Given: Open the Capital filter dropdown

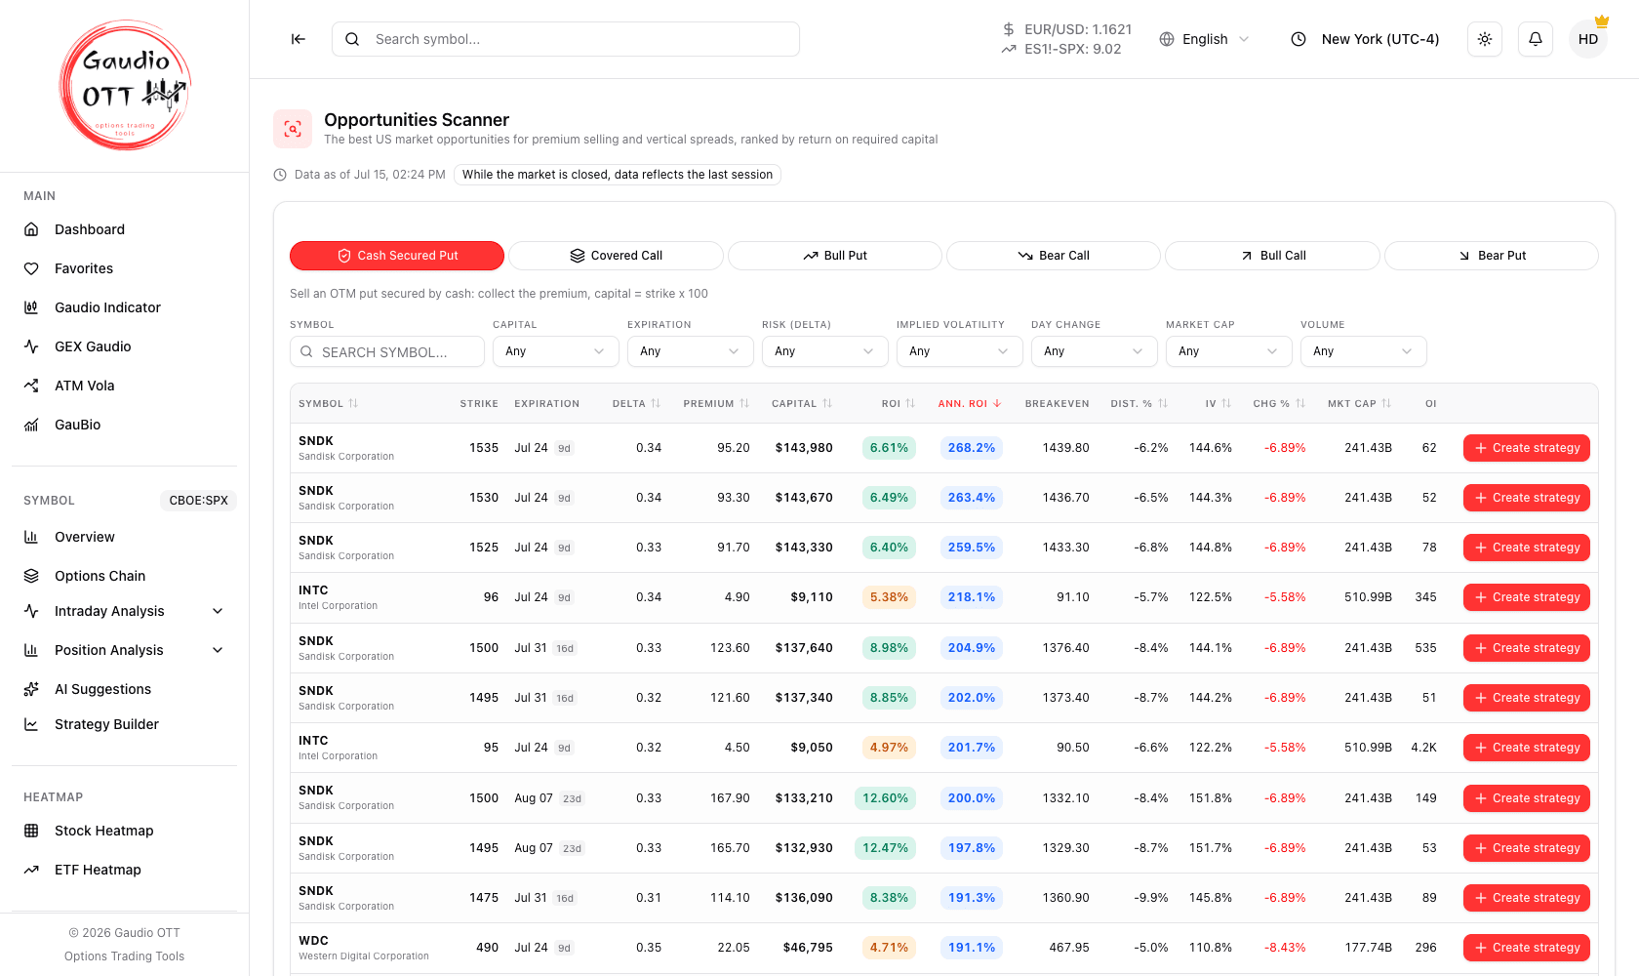Looking at the screenshot, I should tap(556, 351).
